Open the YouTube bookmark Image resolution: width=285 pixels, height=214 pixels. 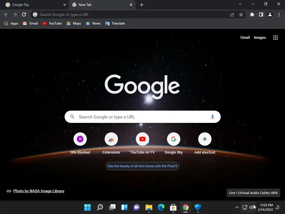(x=52, y=23)
